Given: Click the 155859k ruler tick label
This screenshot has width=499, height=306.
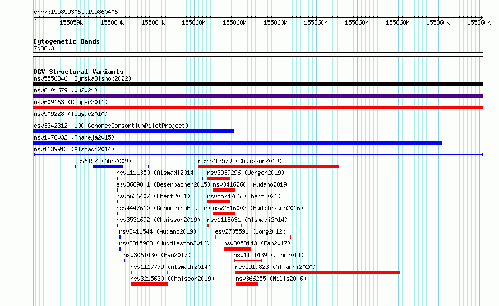Looking at the screenshot, I should pyautogui.click(x=71, y=22).
